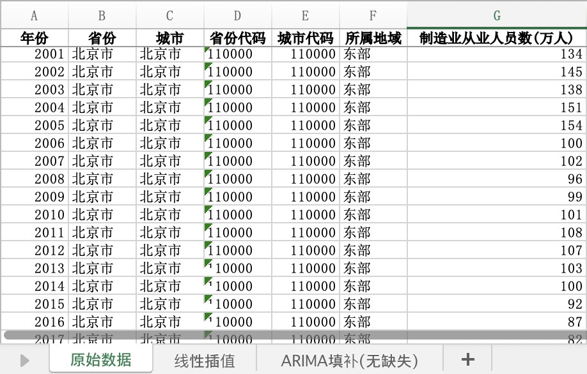Select the year cell 2002

(x=35, y=71)
